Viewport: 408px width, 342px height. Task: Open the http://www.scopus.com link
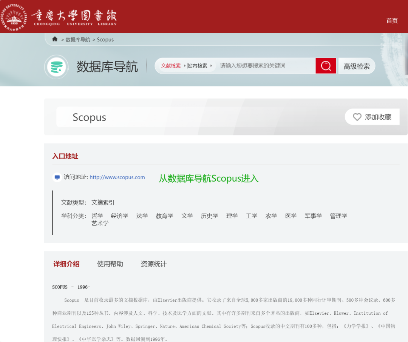[x=117, y=177]
